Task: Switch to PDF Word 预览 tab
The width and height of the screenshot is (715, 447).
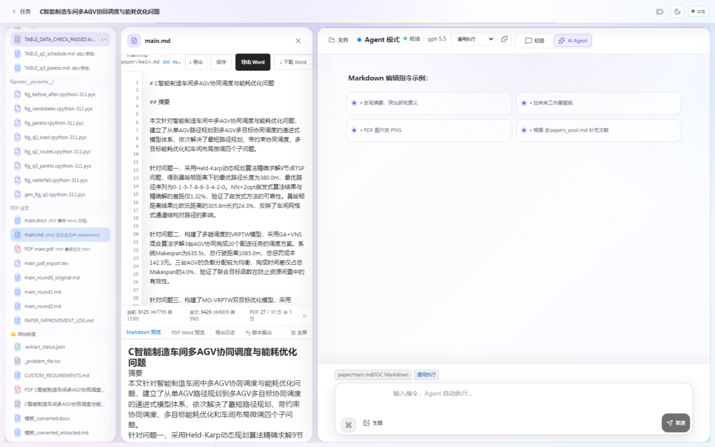Action: [188, 332]
